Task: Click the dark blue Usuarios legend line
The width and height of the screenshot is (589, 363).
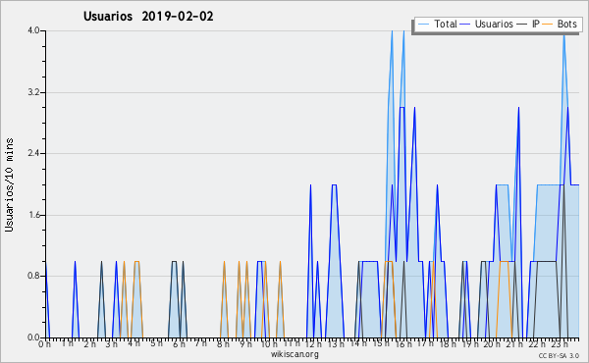Action: coord(465,24)
